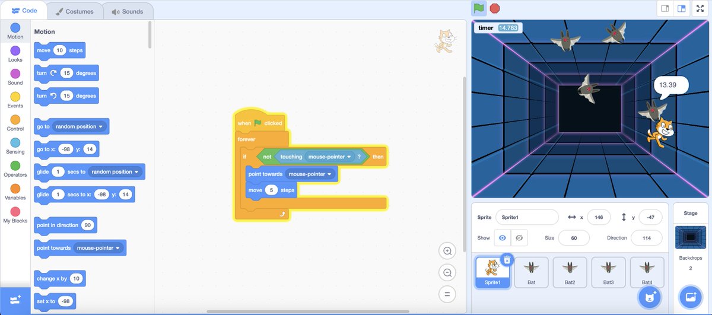Viewport: 712px width, 315px height.
Task: Edit the sprite y position field
Action: 651,217
